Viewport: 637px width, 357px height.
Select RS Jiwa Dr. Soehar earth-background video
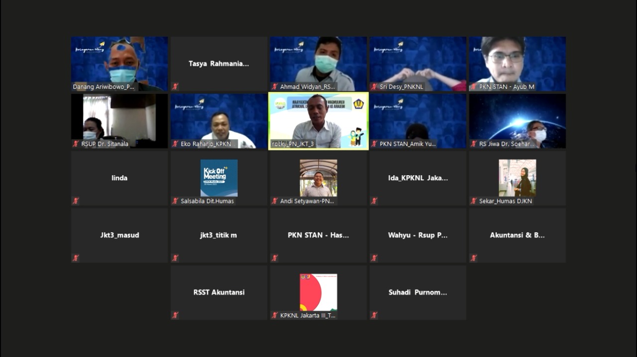pyautogui.click(x=518, y=120)
